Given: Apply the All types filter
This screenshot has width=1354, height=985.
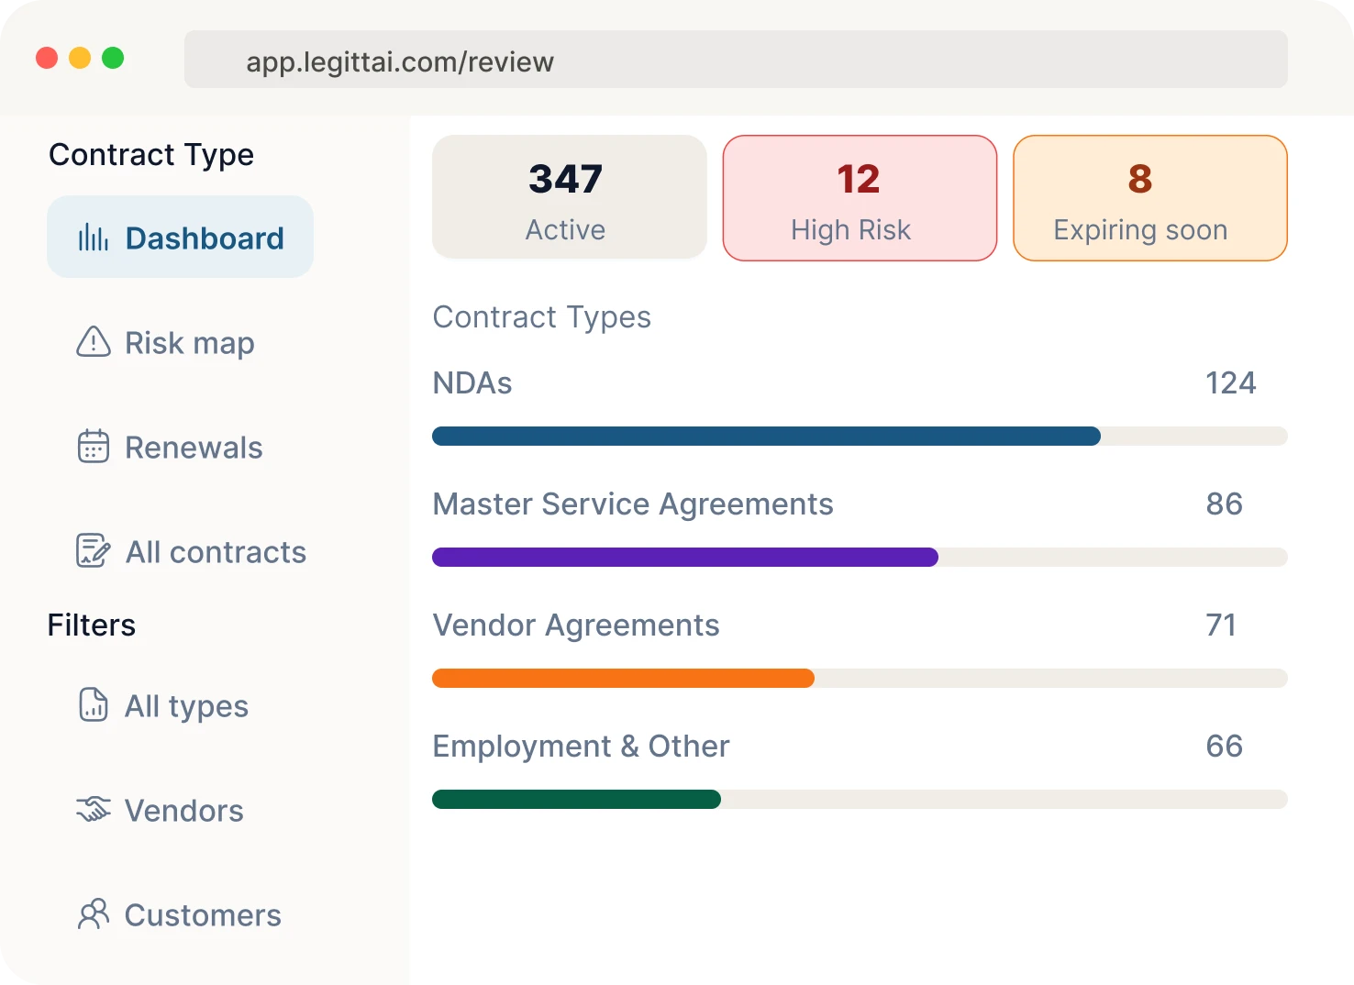Looking at the screenshot, I should pyautogui.click(x=186, y=705).
